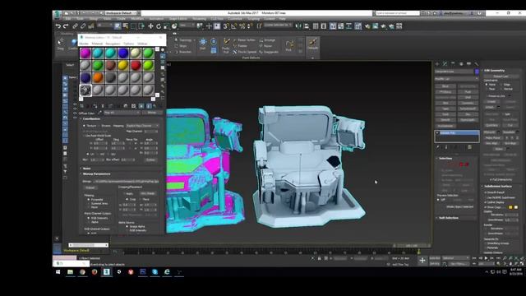Click Configure Modifier Sets icon below stack
526x296 pixels.
coord(469,147)
